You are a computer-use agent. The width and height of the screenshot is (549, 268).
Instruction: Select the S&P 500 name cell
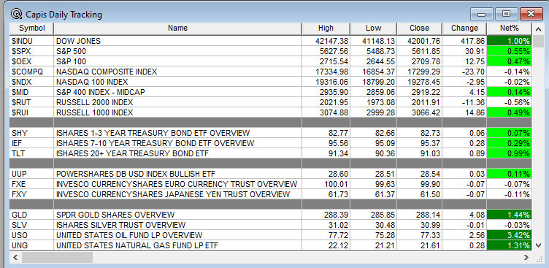[177, 51]
